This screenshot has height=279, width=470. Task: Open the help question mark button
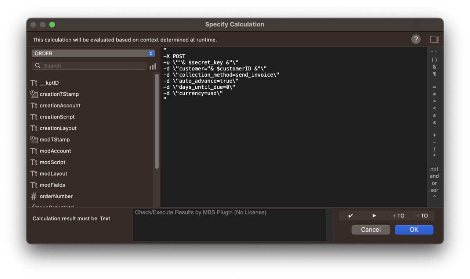[x=416, y=39]
